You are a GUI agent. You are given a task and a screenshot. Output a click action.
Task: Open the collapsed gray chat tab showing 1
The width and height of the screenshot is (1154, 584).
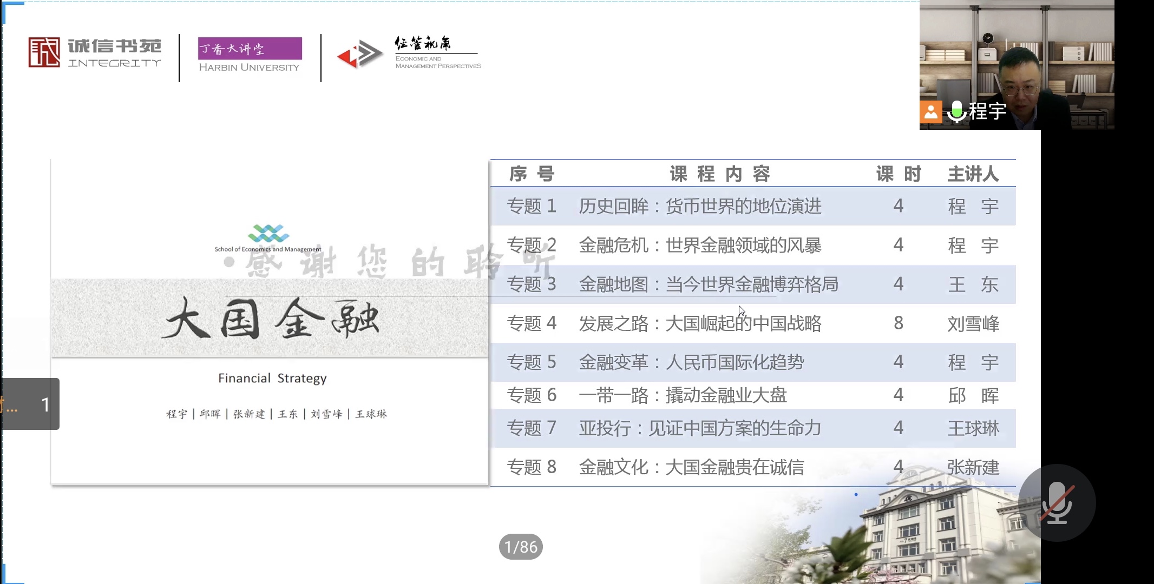[x=30, y=404]
